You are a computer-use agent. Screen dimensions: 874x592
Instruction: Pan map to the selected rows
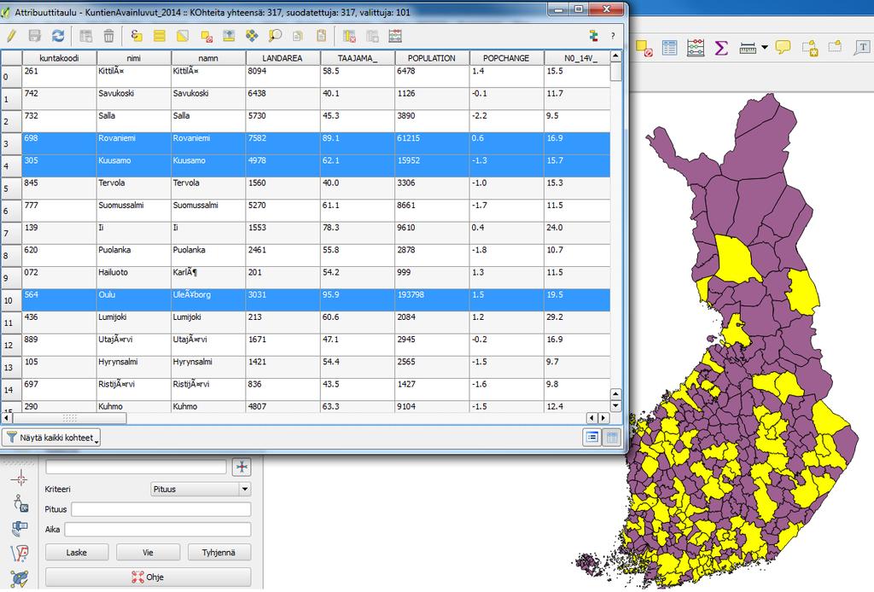pos(252,36)
